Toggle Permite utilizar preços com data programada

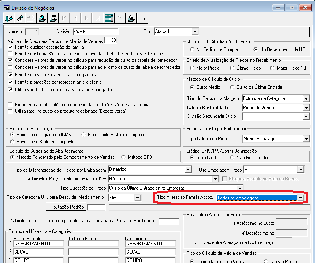point(10,75)
